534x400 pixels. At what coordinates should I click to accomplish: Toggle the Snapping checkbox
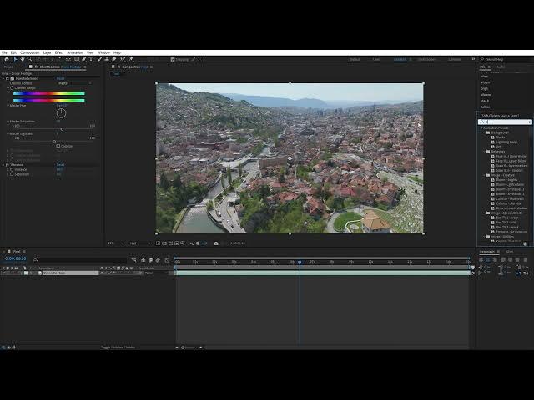click(173, 59)
